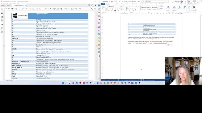This screenshot has width=202, height=113.
Task: Click the Save icon in Word title bar
Action: click(x=112, y=1)
